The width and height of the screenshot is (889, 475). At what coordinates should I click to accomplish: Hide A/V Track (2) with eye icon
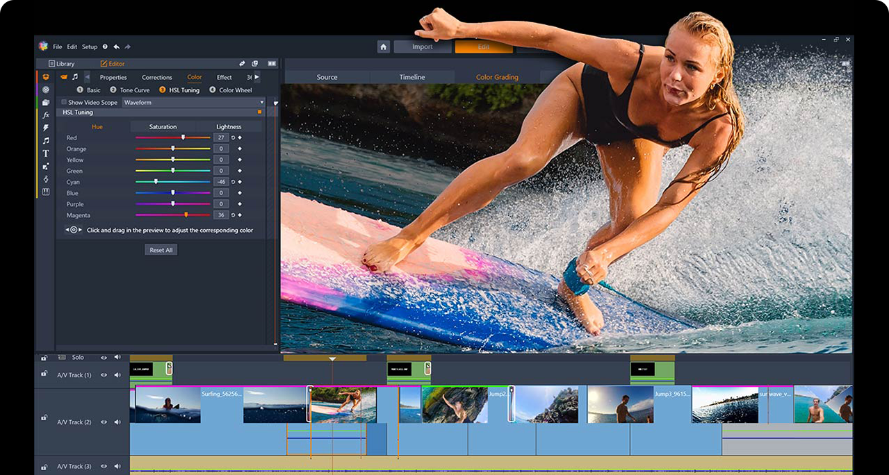pyautogui.click(x=104, y=422)
